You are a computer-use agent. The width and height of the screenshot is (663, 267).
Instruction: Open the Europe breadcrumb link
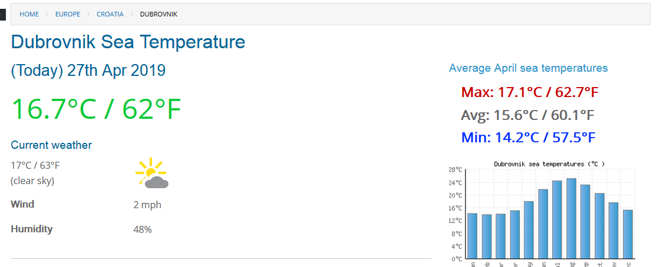(68, 14)
